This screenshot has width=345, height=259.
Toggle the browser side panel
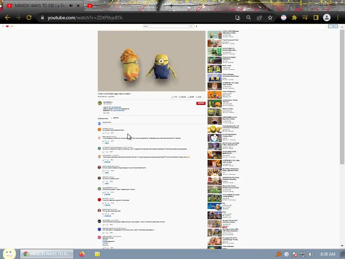316,18
